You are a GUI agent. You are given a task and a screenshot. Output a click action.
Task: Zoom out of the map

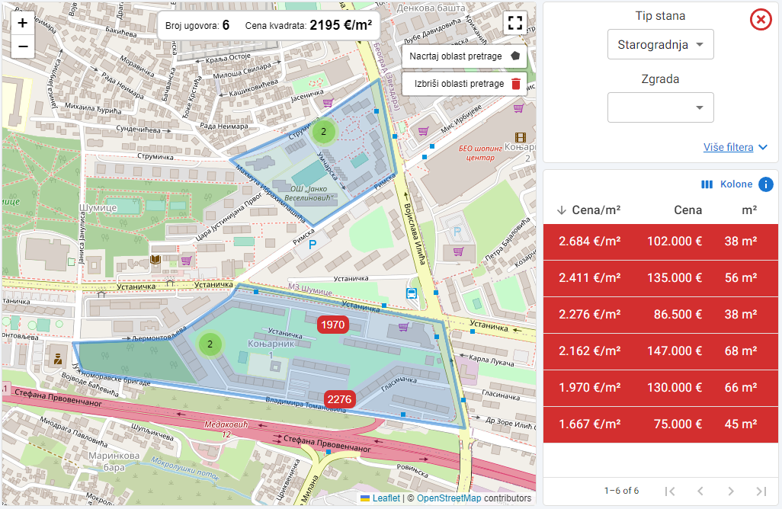23,46
